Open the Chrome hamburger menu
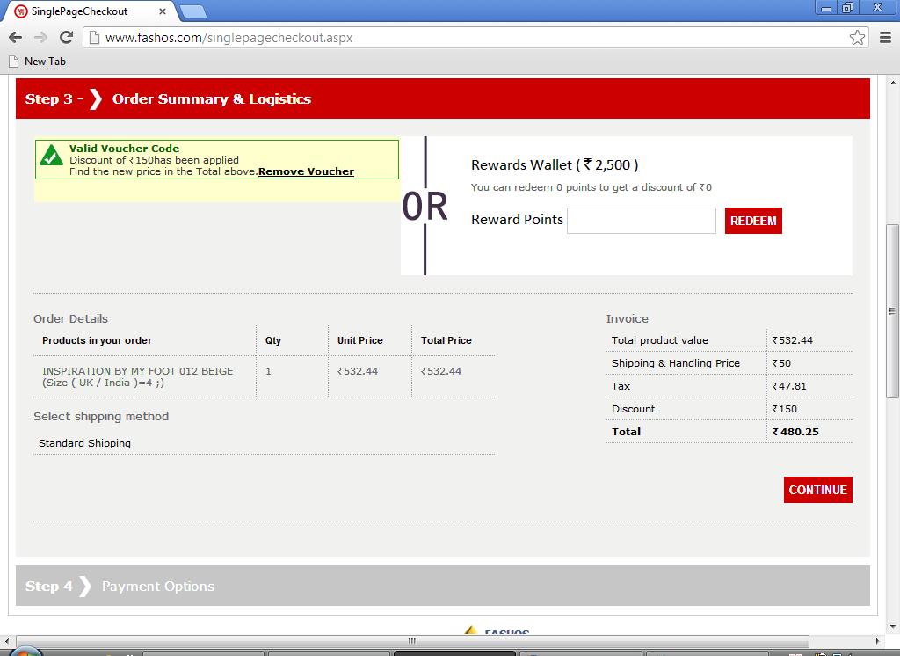The width and height of the screenshot is (900, 656). (x=884, y=37)
